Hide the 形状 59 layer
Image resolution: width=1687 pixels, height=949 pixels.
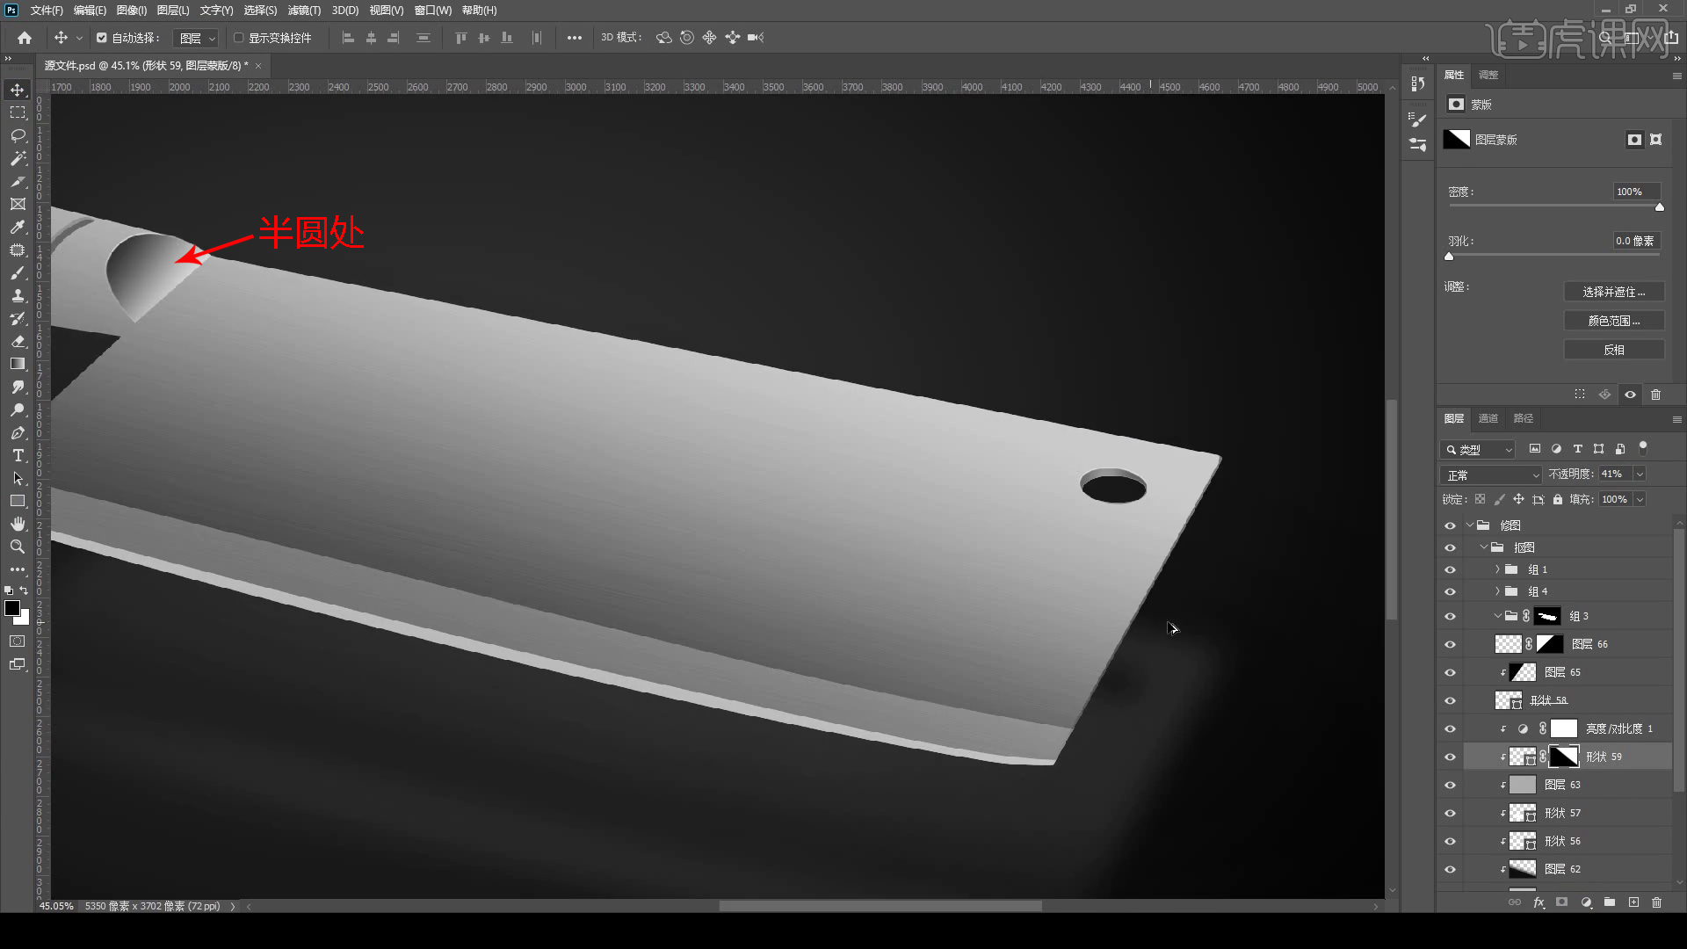pyautogui.click(x=1450, y=757)
